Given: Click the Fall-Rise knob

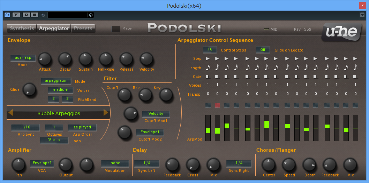Looking at the screenshot, I should (106, 59).
